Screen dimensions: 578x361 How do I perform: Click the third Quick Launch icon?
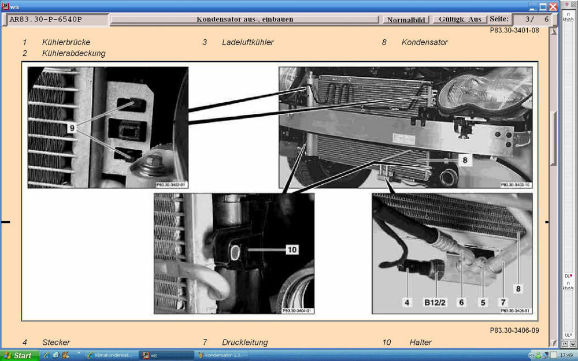65,355
